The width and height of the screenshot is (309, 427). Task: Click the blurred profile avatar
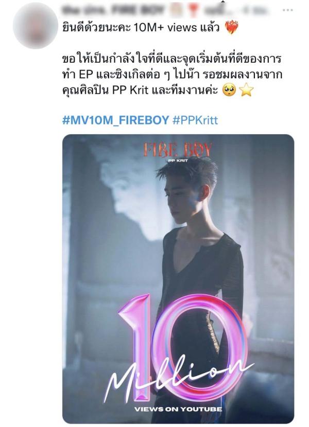coord(36,26)
